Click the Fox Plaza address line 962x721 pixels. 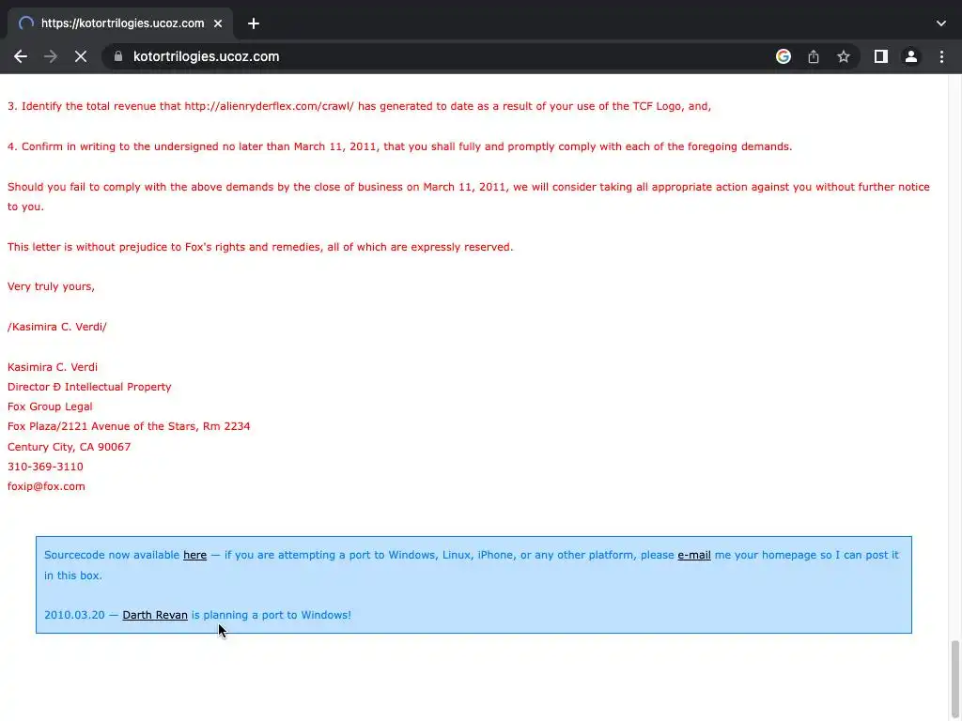coord(129,426)
